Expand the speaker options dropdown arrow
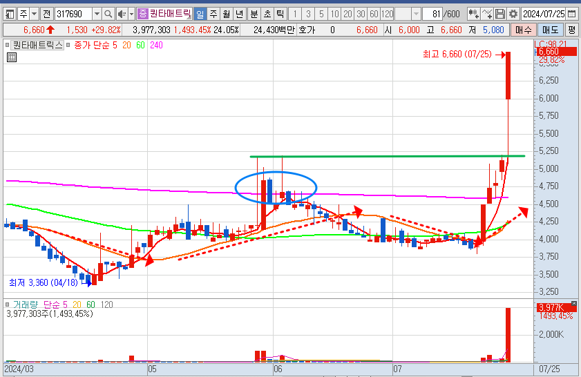This screenshot has width=581, height=377. 131,14
